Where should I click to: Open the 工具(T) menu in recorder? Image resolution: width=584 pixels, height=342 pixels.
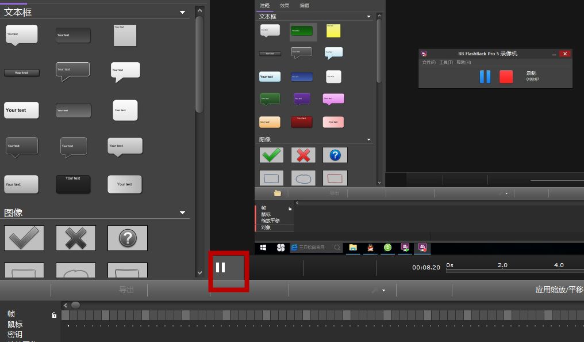point(446,62)
